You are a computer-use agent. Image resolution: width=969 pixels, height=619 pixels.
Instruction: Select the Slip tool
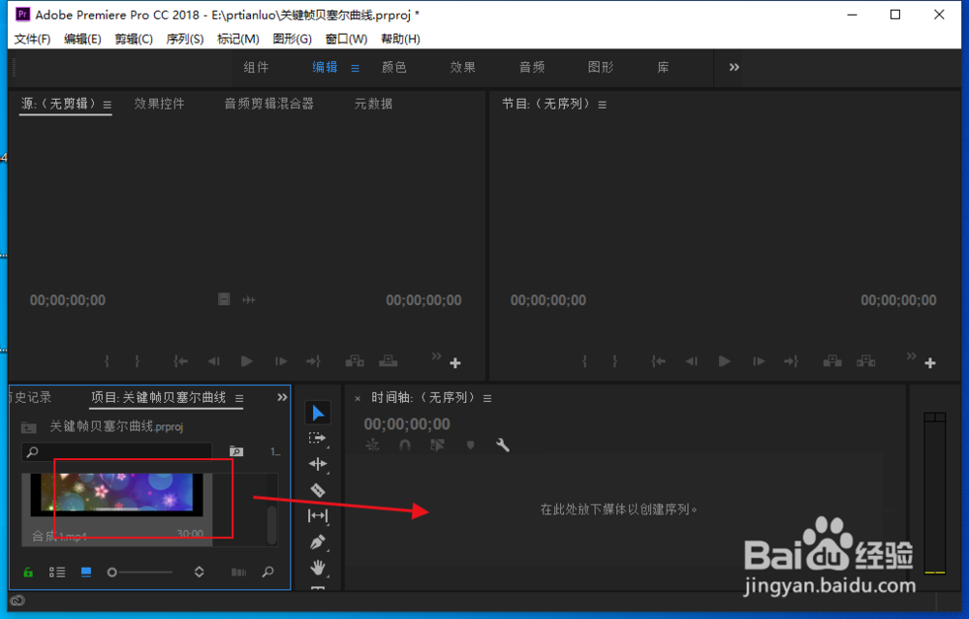tap(318, 515)
